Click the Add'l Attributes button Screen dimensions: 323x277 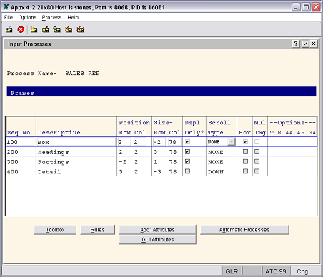pyautogui.click(x=157, y=230)
